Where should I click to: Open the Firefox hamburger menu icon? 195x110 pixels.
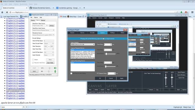pyautogui.click(x=192, y=12)
